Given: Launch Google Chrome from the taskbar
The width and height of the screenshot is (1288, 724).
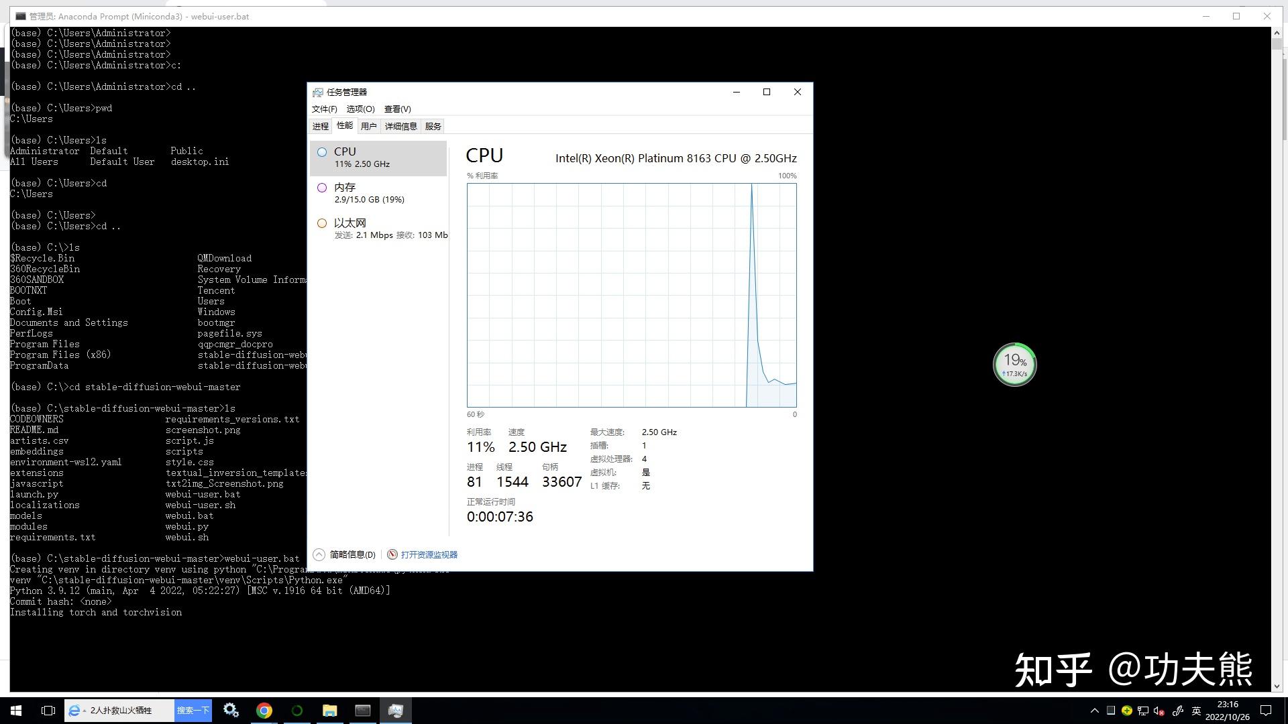Looking at the screenshot, I should pos(264,711).
